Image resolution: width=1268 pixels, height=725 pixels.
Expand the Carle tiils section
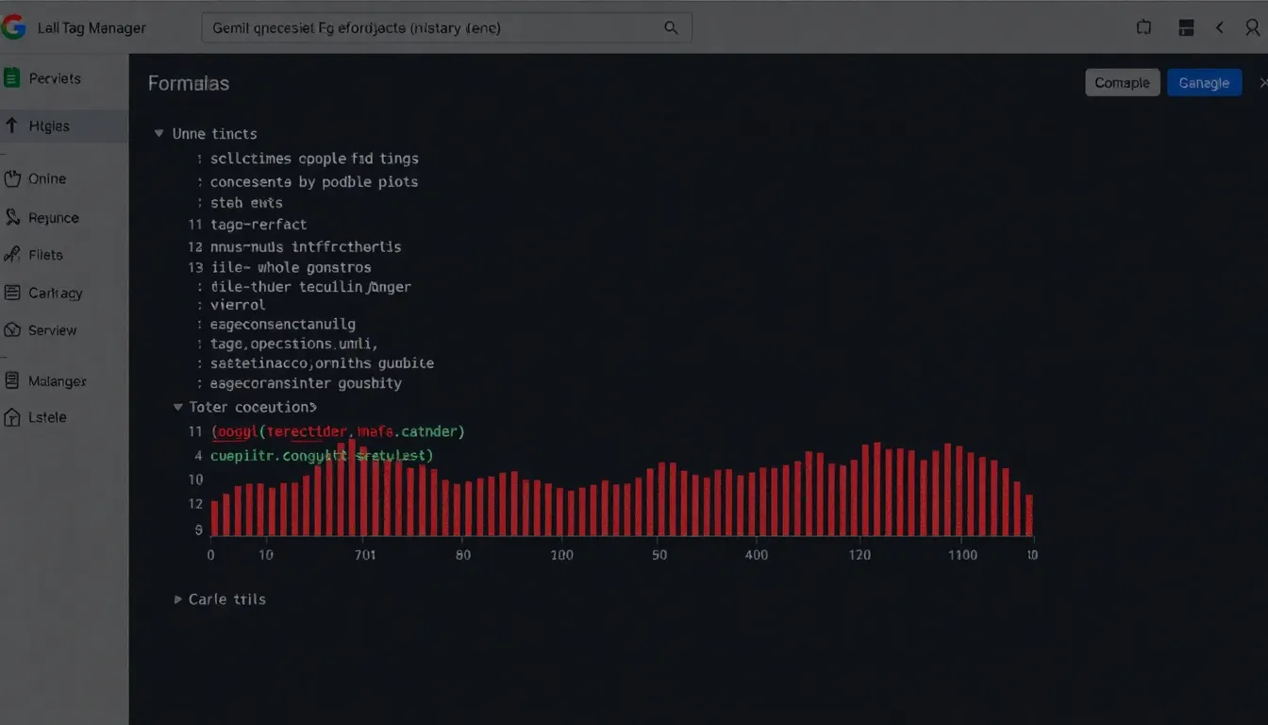click(177, 599)
